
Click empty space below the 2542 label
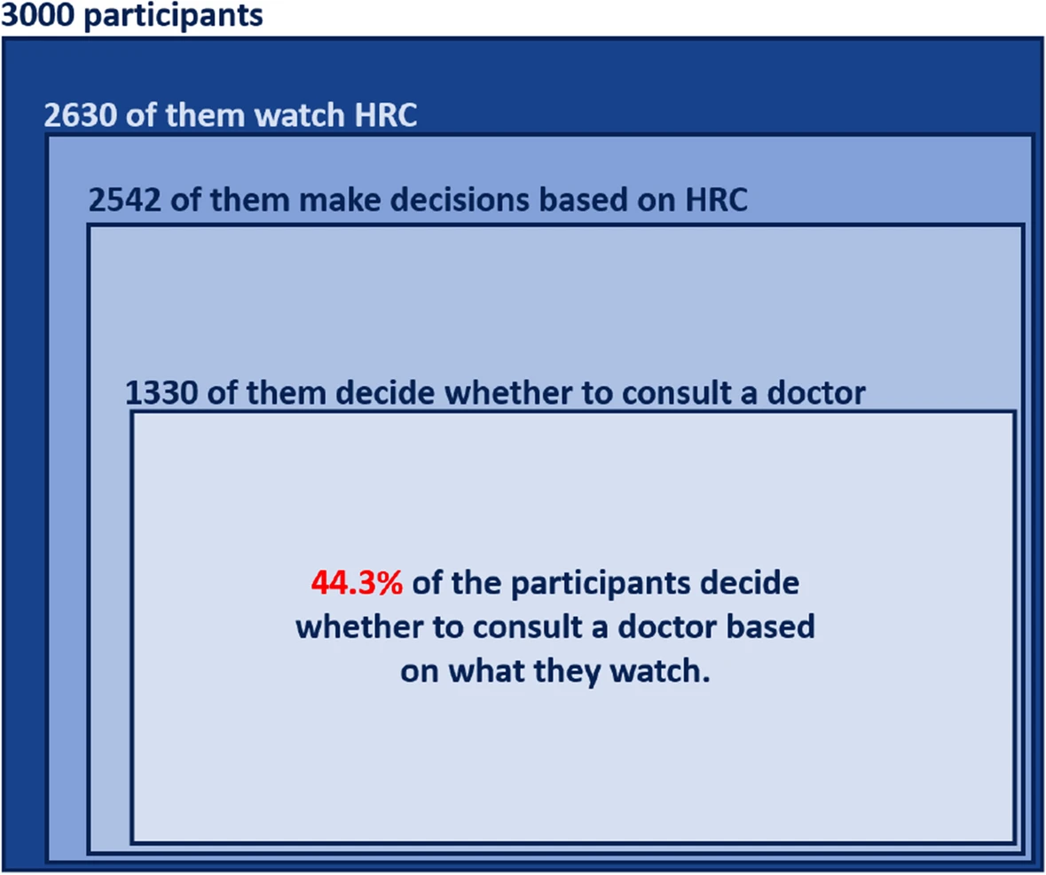point(532,302)
